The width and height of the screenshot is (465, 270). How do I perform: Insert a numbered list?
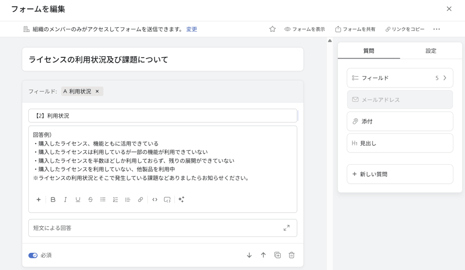tap(115, 199)
